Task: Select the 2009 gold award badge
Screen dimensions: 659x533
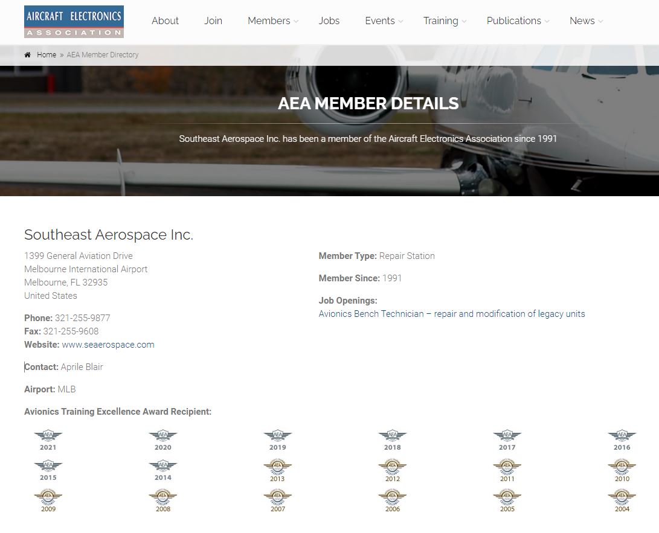Action: 48,500
